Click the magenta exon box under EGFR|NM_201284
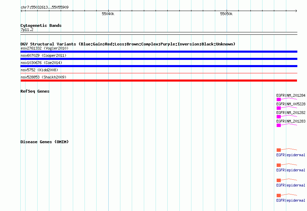 coord(279,99)
